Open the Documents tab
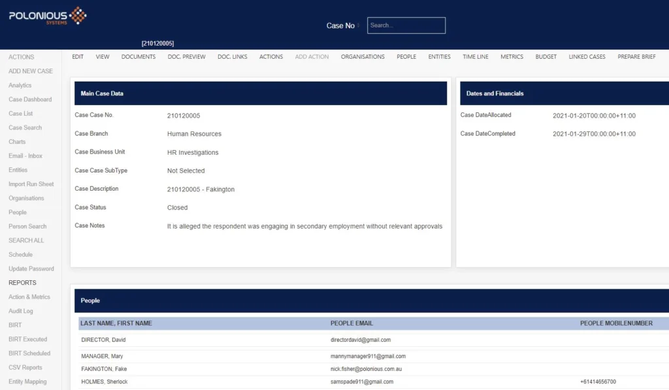 click(139, 57)
